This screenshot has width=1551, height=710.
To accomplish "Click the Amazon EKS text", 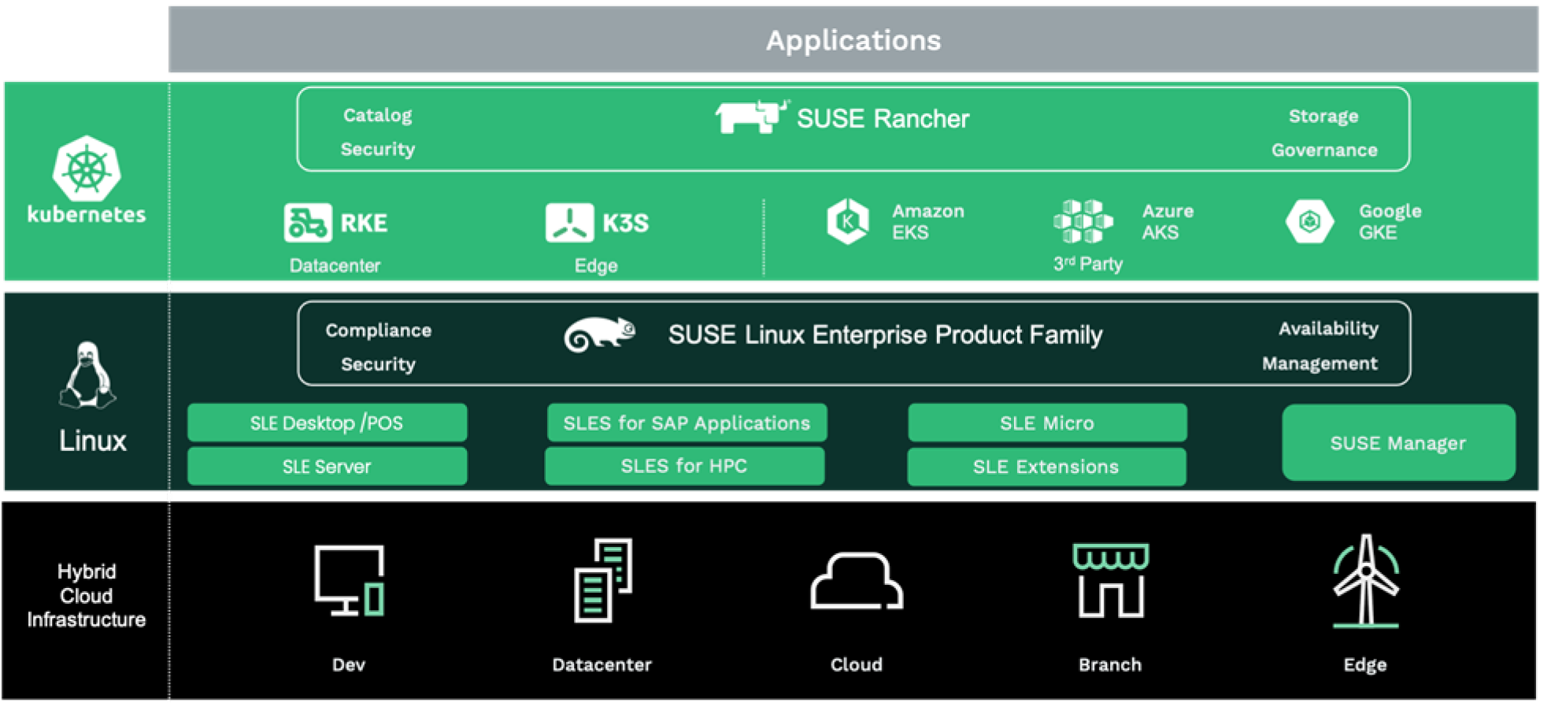I will coord(927,222).
